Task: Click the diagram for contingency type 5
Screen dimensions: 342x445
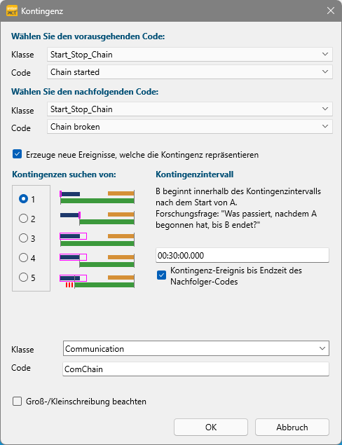Action: (x=97, y=281)
